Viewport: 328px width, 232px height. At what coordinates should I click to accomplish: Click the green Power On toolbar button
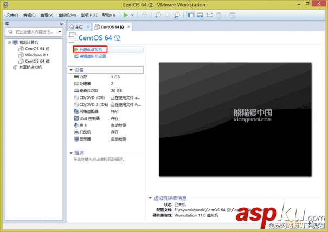pyautogui.click(x=126, y=15)
